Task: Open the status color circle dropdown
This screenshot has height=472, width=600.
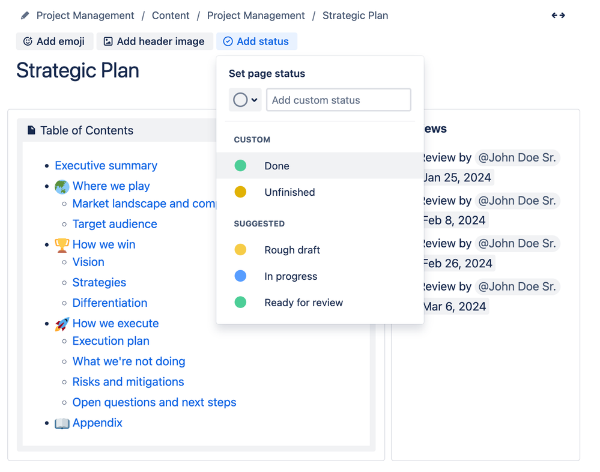Action: (x=245, y=100)
